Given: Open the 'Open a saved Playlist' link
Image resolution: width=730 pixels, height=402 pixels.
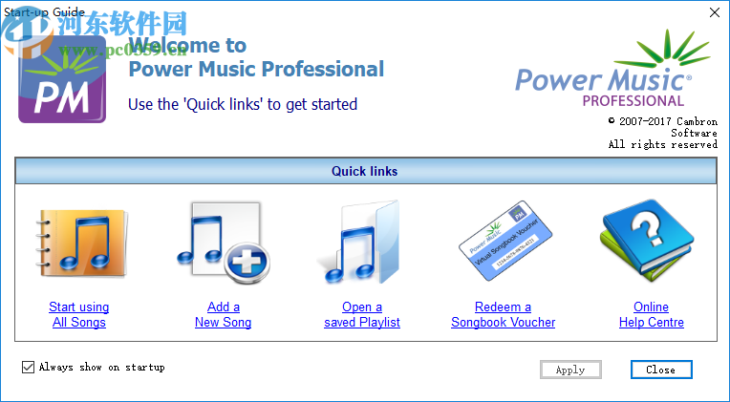Looking at the screenshot, I should [x=362, y=314].
